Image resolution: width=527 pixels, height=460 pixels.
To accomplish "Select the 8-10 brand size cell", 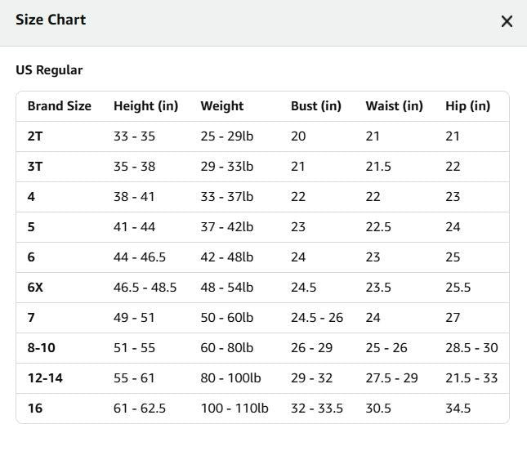I will [x=42, y=348].
